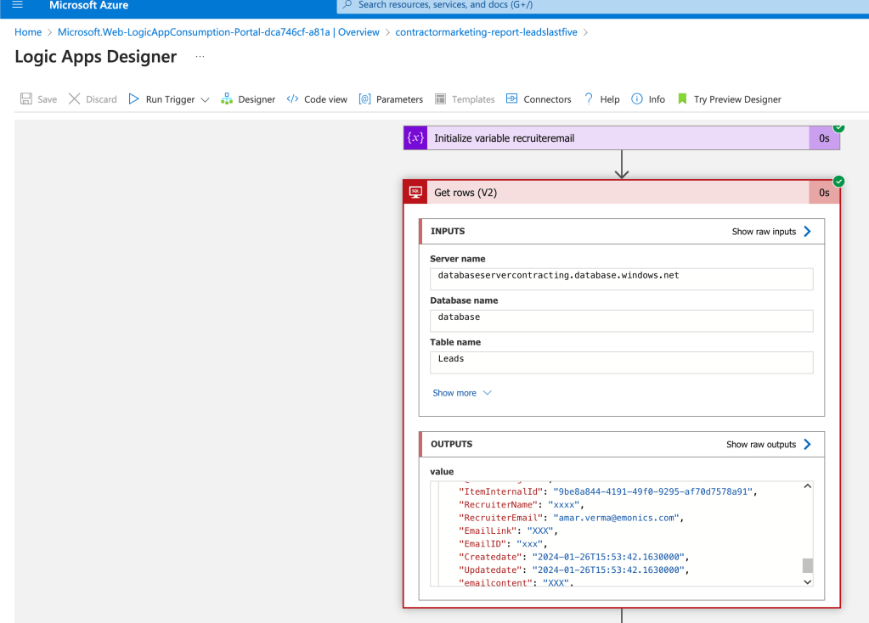Click the green Preview Designer bookmark icon
The width and height of the screenshot is (869, 623).
(682, 99)
